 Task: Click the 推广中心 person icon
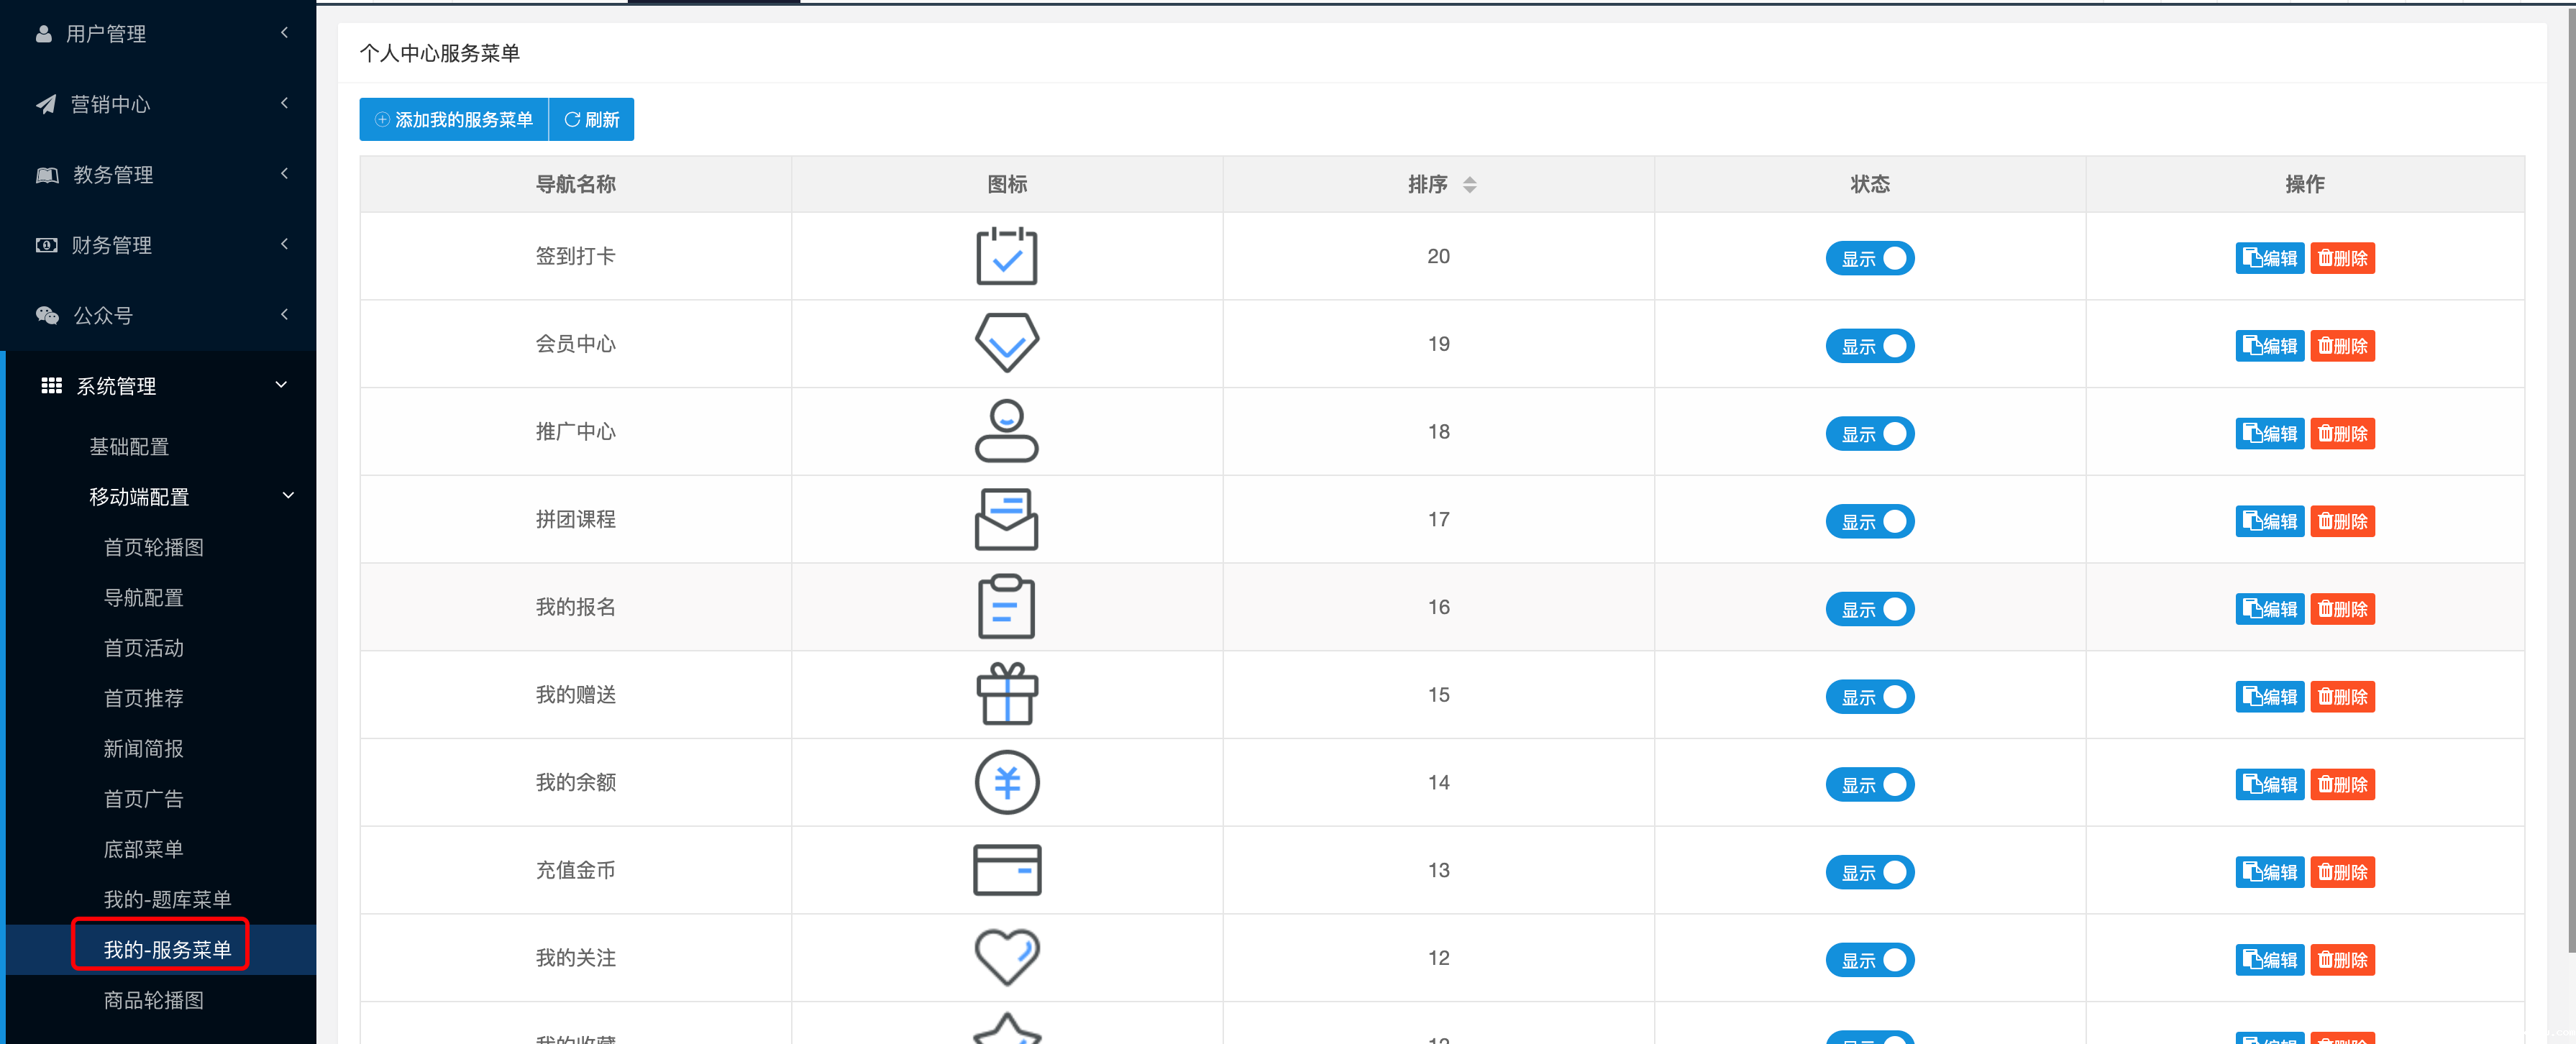pyautogui.click(x=1006, y=431)
